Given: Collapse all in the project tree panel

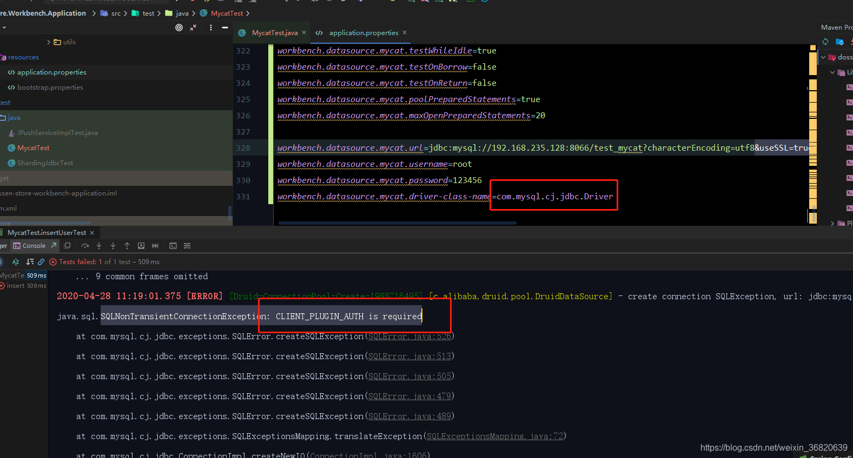Looking at the screenshot, I should (x=193, y=28).
